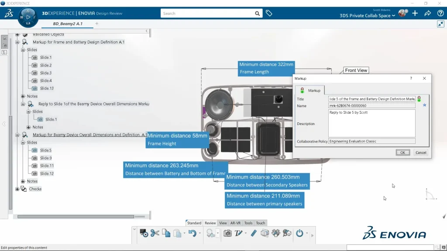
Task: Collapse the Frame and Battery Design Definition markup node
Action: [17, 42]
